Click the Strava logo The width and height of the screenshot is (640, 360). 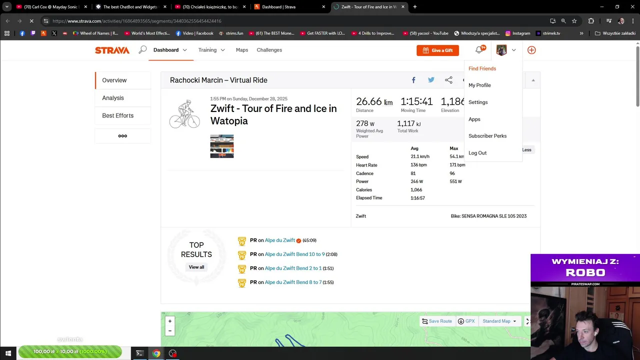click(x=112, y=50)
